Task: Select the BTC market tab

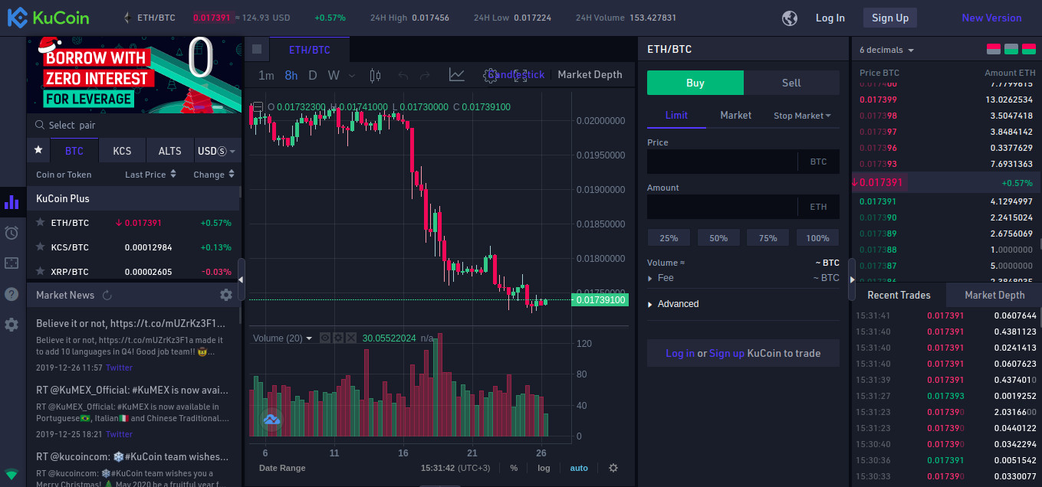Action: click(74, 151)
